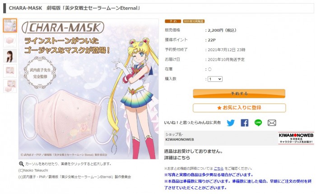Add item via お気に入りに登録 button
Screen dimensions: 316x194
click(x=239, y=108)
